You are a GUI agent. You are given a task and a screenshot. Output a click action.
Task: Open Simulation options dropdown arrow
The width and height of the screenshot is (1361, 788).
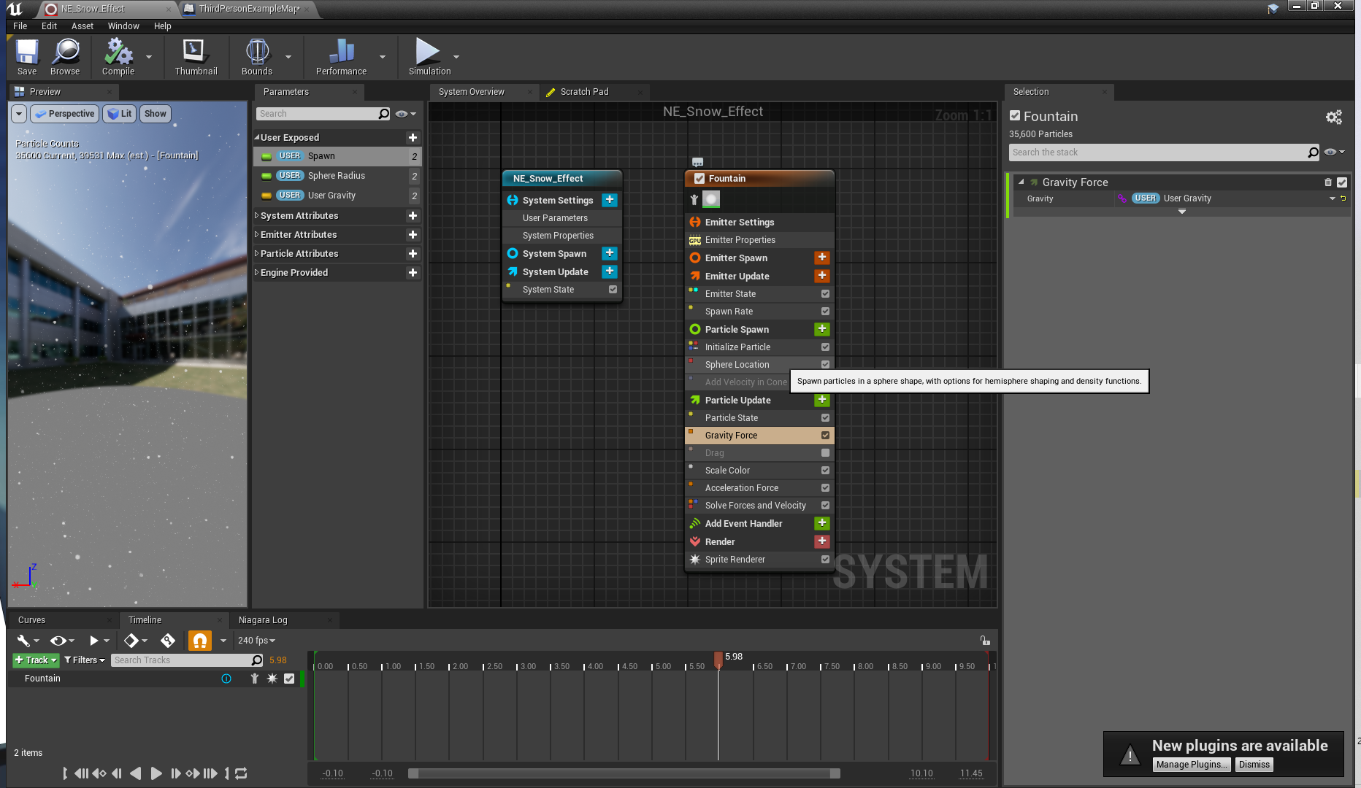point(456,57)
